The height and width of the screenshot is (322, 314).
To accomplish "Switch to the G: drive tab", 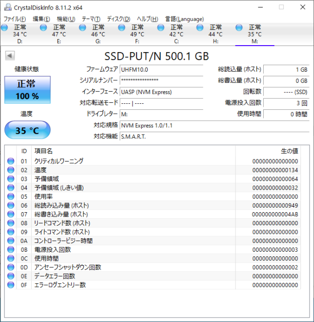I will pos(97,34).
